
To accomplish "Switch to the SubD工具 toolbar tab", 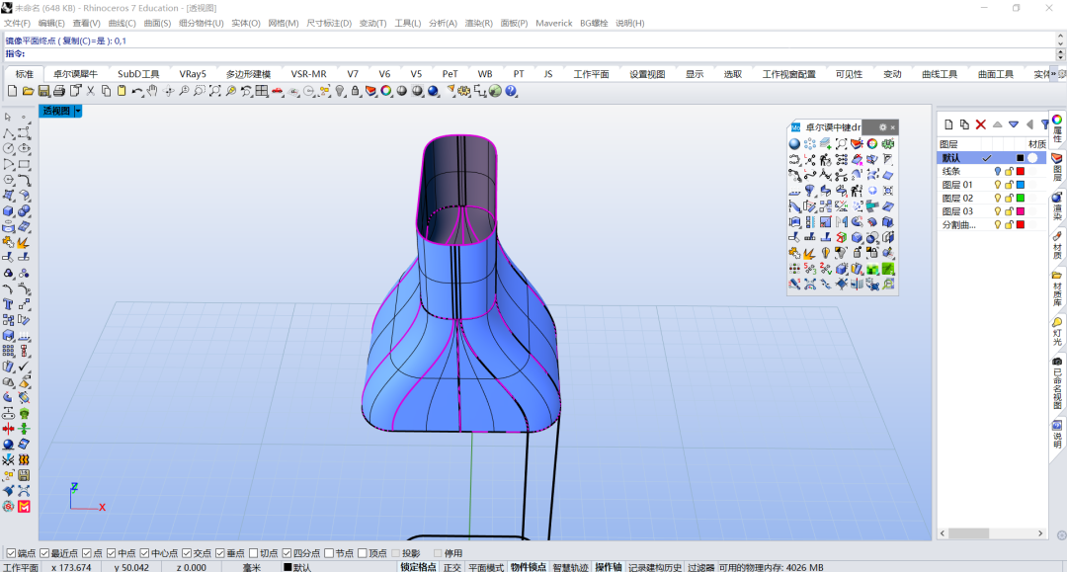I will point(138,74).
